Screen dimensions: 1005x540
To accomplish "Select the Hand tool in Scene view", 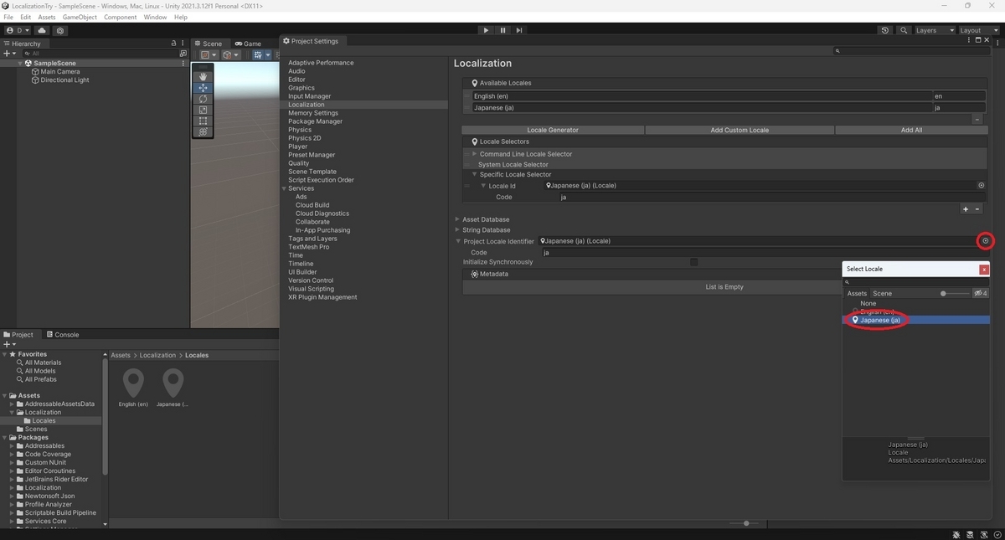I will [x=203, y=76].
